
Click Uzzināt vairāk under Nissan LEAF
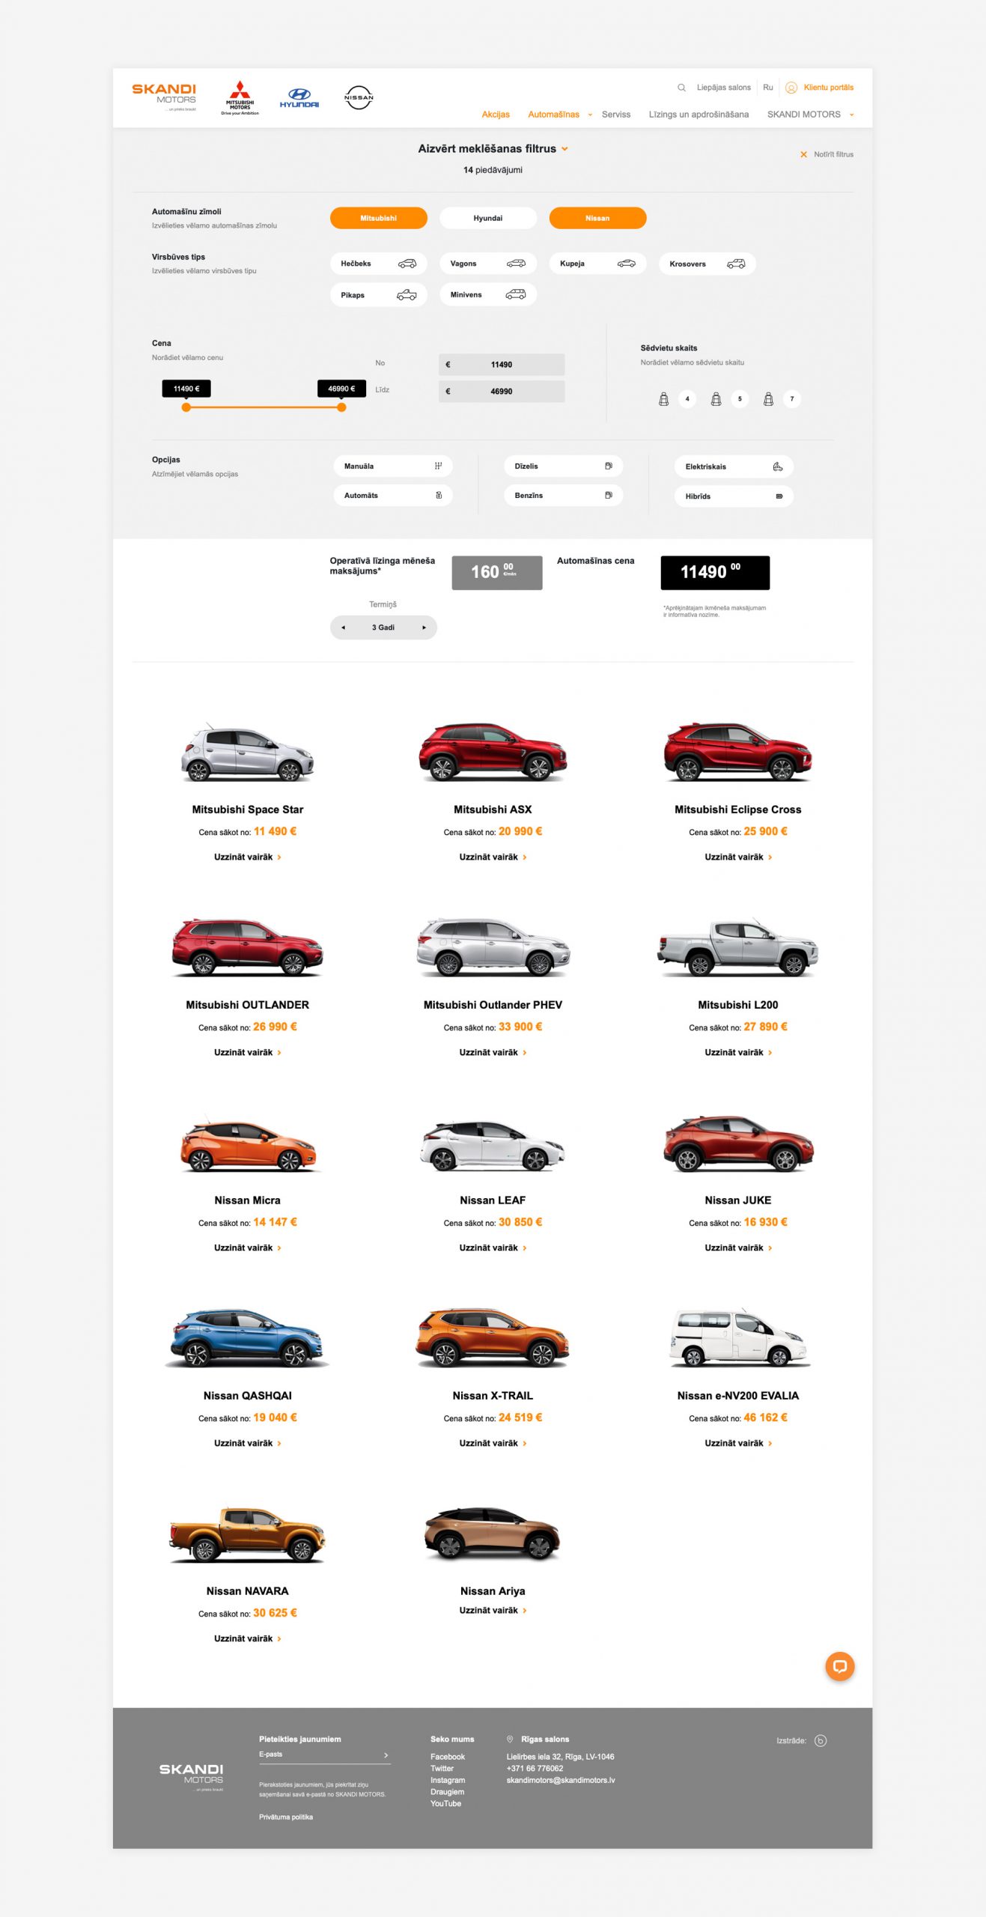[493, 1248]
